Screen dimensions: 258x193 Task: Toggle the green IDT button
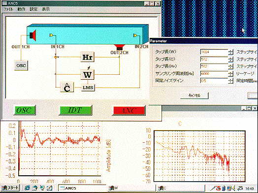75,110
